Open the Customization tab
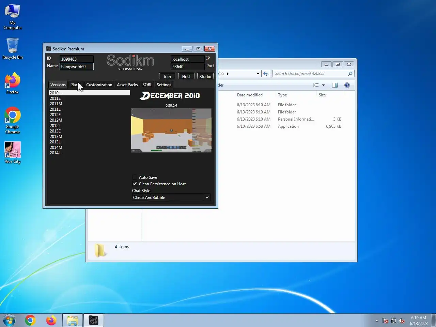Image resolution: width=436 pixels, height=327 pixels. (x=99, y=84)
